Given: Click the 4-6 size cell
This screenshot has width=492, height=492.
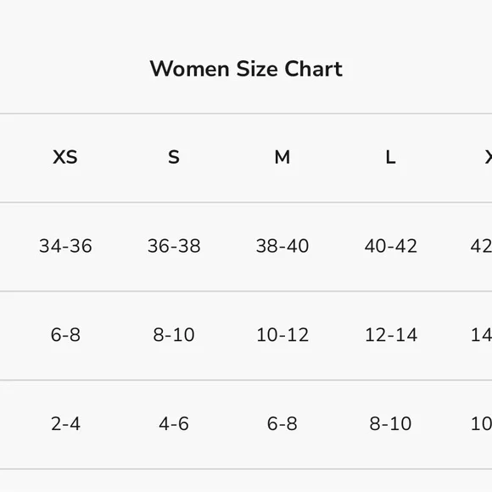Looking at the screenshot, I should pyautogui.click(x=174, y=423).
